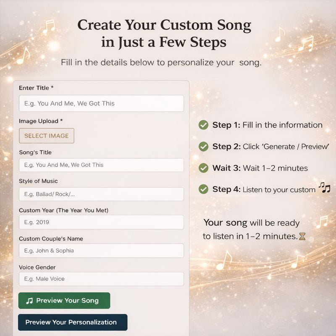Select the Custom Couple's Name field
Screen dimensions: 336x336
(101, 251)
